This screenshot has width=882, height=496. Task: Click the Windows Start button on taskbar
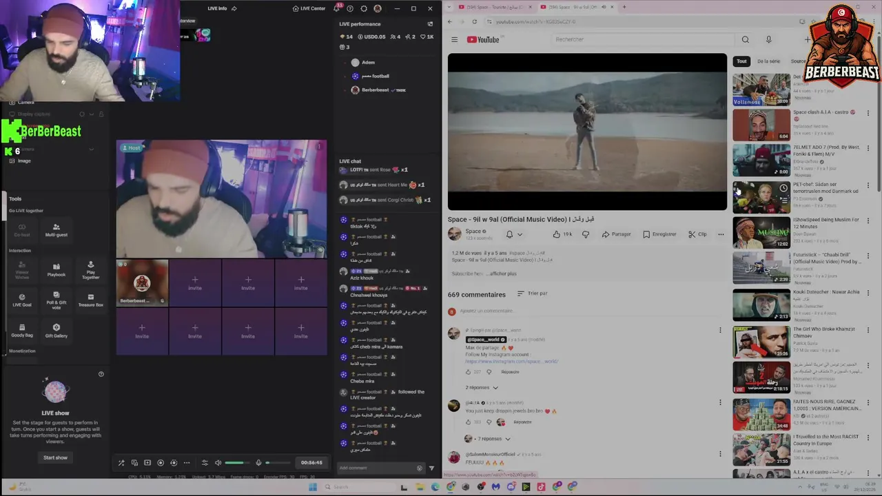pyautogui.click(x=312, y=486)
